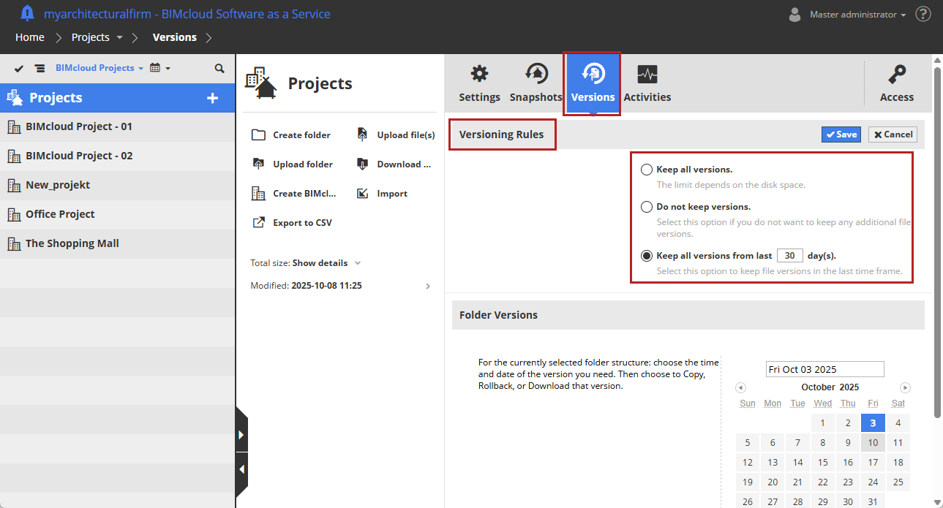Screen dimensions: 943x508
Task: Switch to the Settings tab
Action: point(479,83)
